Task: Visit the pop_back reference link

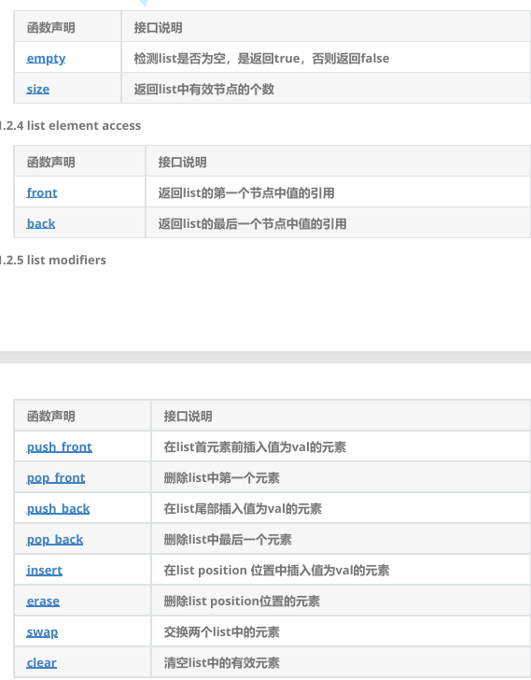Action: 54,540
